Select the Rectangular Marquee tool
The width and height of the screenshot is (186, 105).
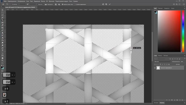coord(2,13)
